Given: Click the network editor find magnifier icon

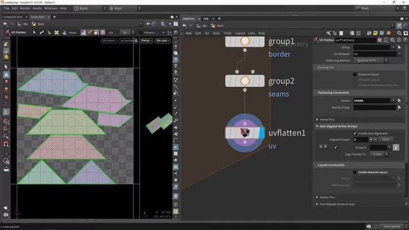Looking at the screenshot, I should coord(399,33).
